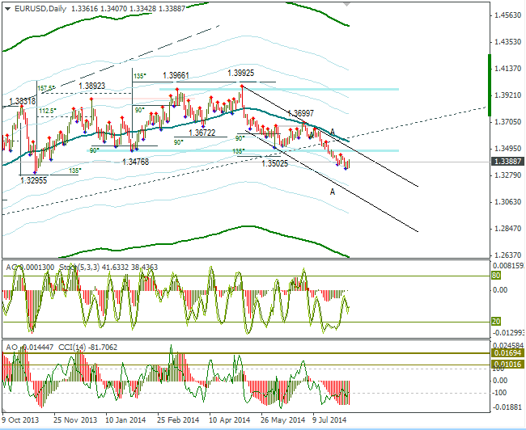Click the letter A below the channel
This screenshot has height=430, width=526.
coord(333,192)
